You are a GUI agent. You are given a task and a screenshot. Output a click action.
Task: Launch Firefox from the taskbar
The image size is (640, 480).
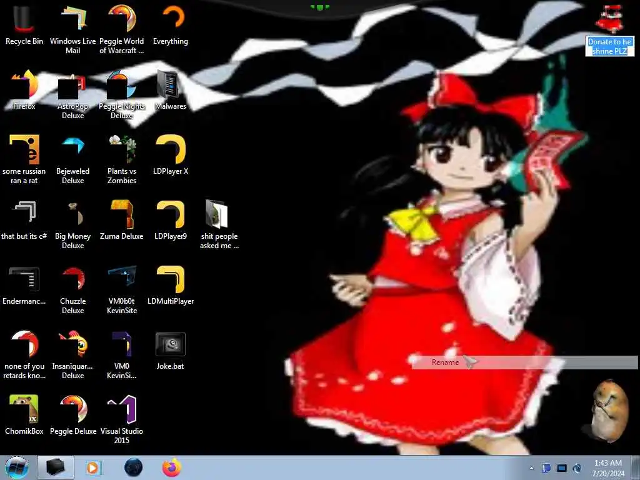coord(172,467)
